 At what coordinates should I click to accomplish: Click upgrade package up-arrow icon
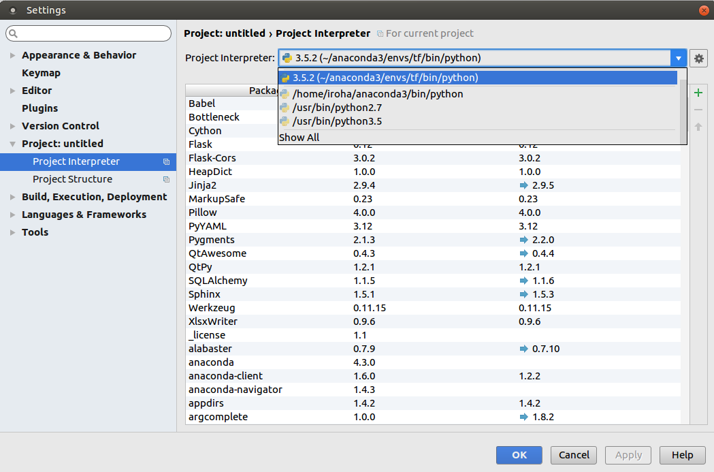coord(698,127)
